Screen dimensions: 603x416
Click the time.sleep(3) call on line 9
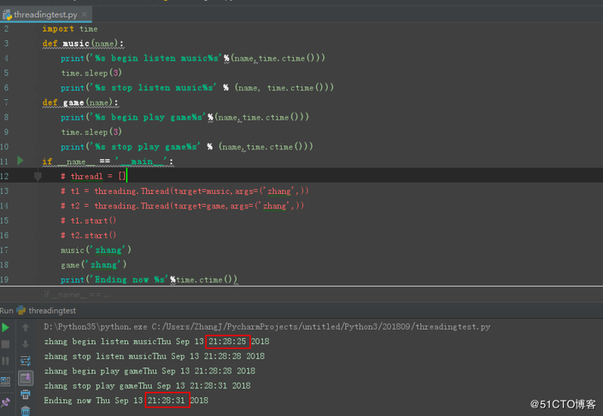tap(92, 132)
